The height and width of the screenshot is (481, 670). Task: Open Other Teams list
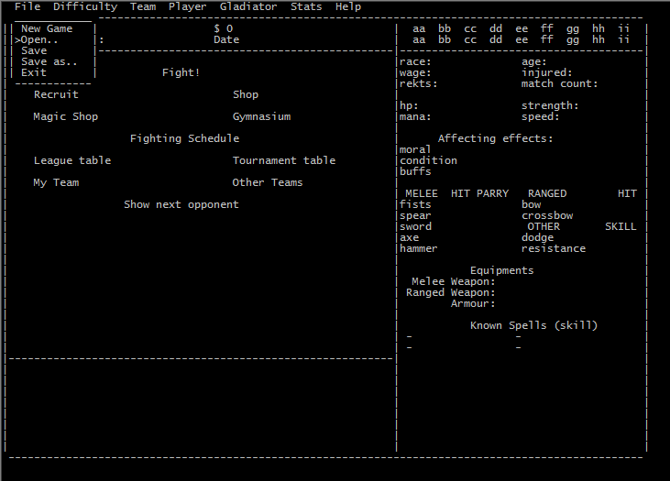[268, 182]
